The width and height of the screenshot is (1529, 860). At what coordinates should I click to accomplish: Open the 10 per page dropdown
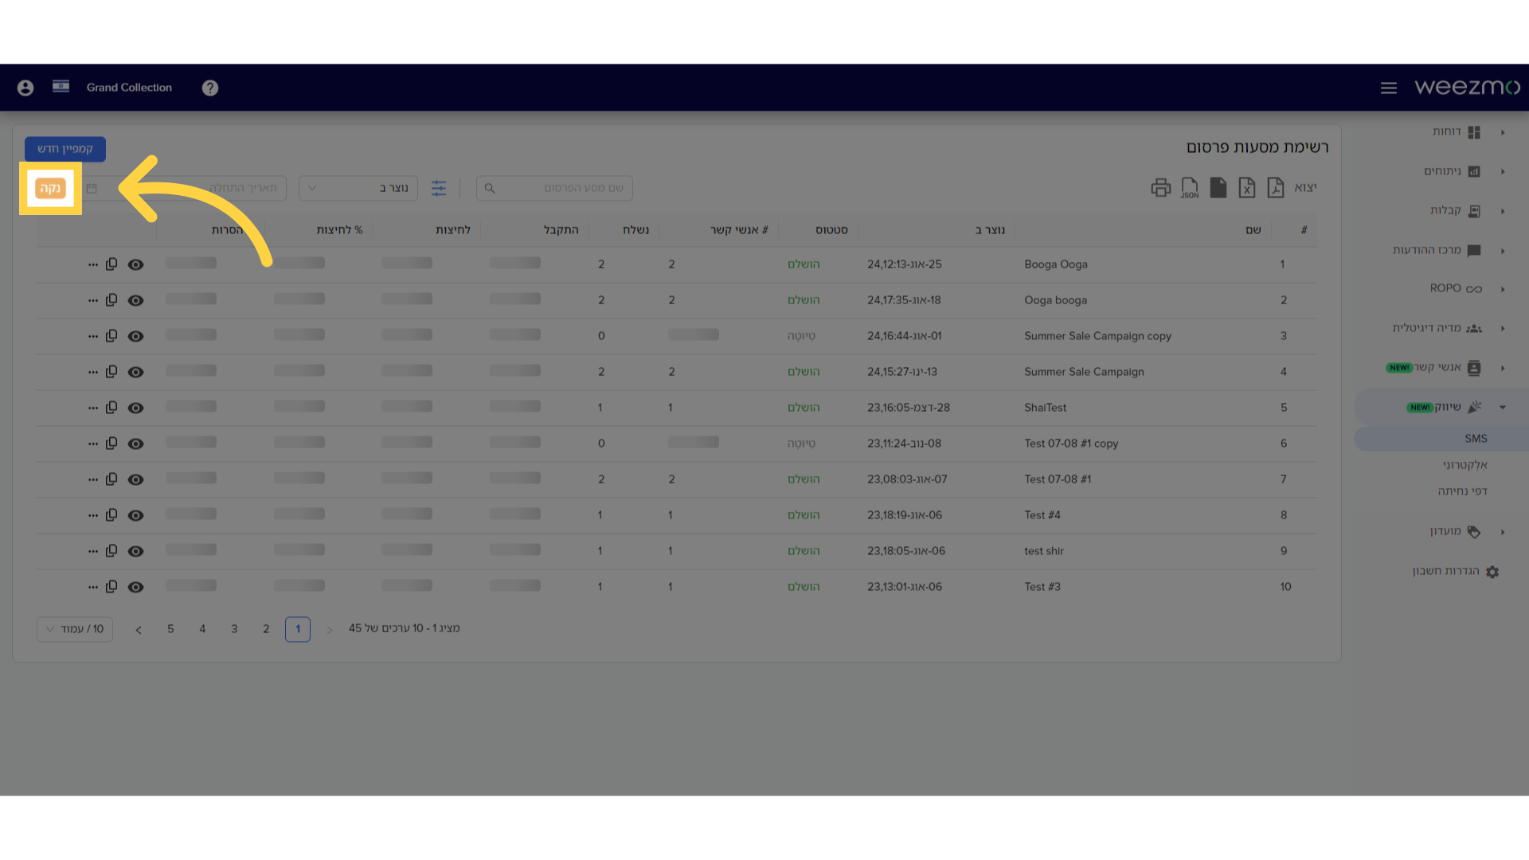point(75,629)
